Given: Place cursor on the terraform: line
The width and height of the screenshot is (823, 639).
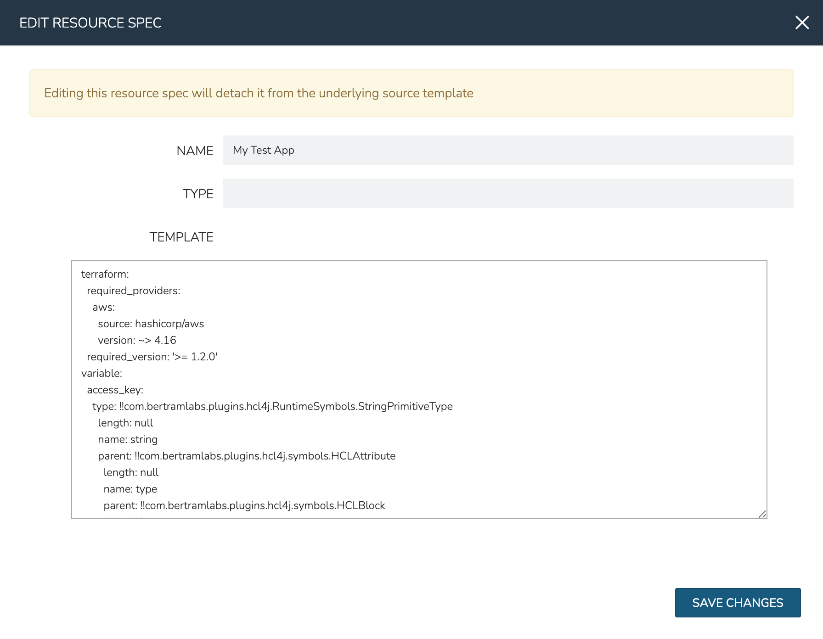Looking at the screenshot, I should pos(105,274).
